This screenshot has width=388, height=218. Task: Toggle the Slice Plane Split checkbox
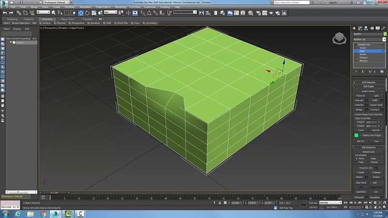pyautogui.click(x=370, y=183)
